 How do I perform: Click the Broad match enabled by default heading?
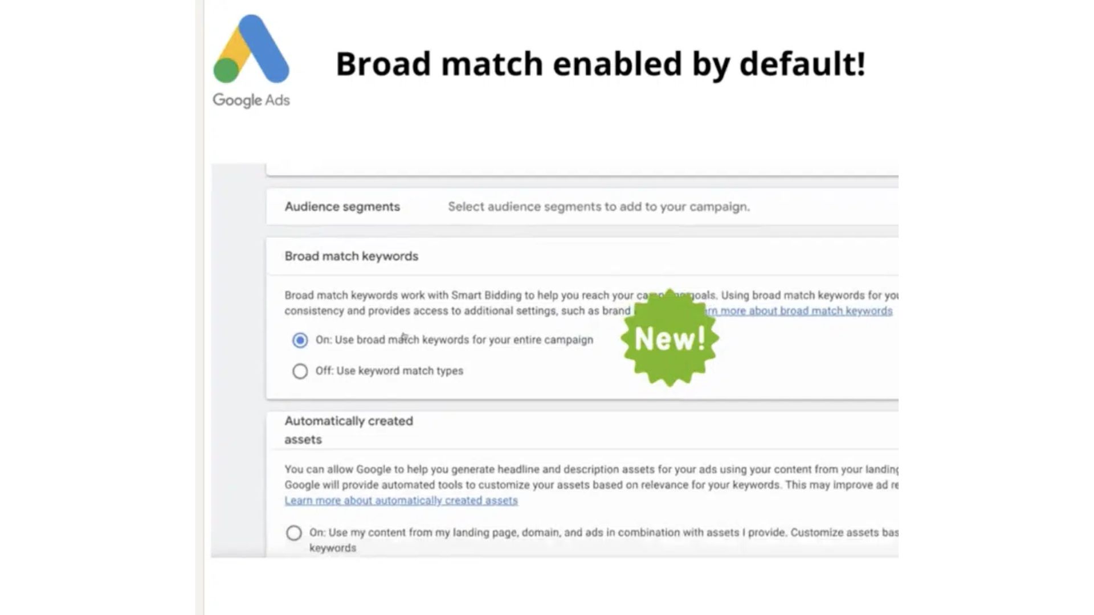tap(601, 63)
